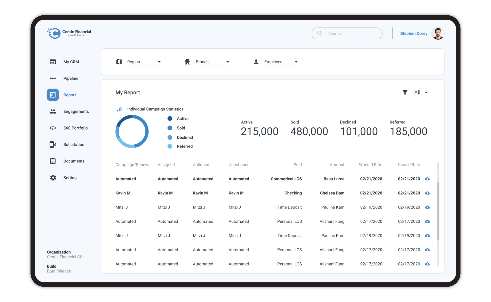Click the table vertical scrollbar

coord(438,212)
